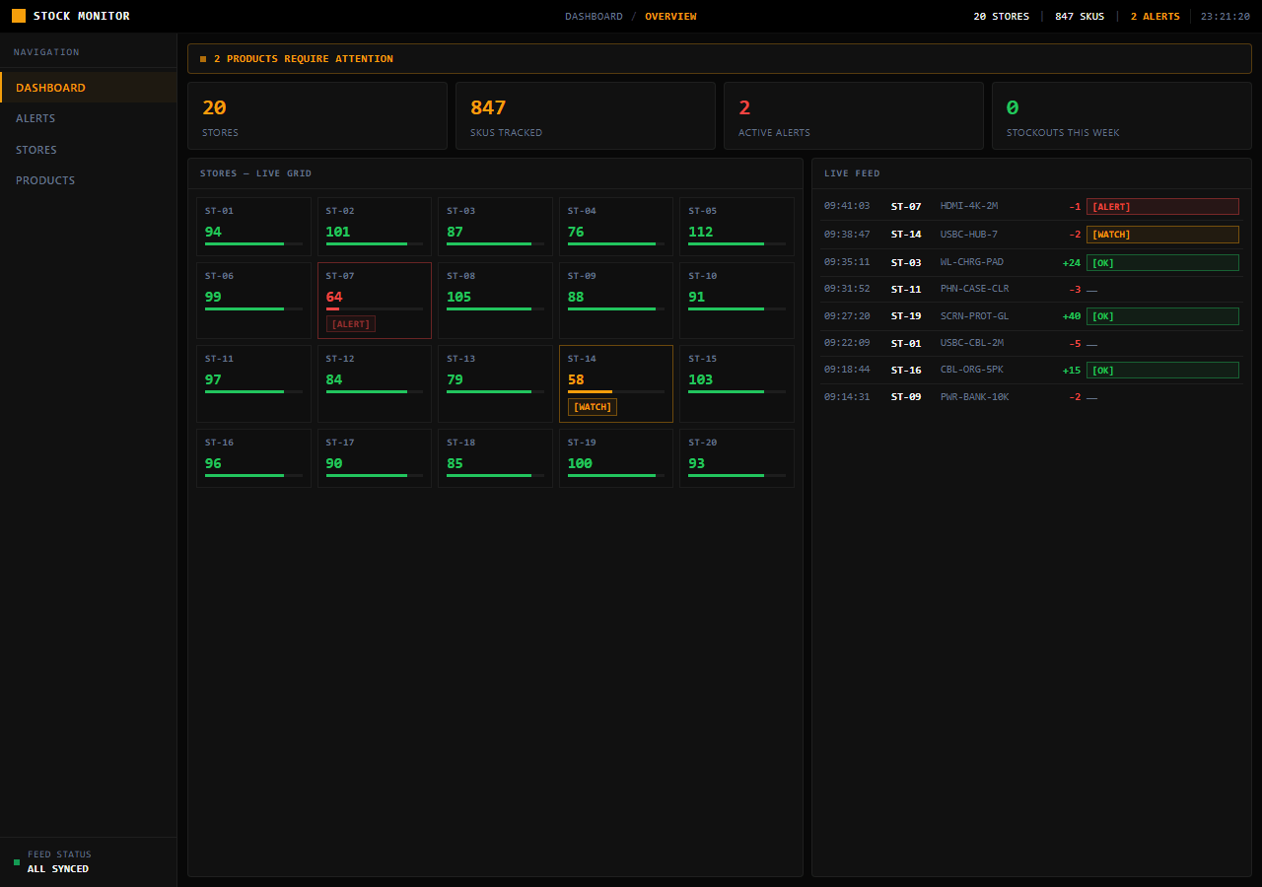Viewport: 1262px width, 887px height.
Task: Click the attention banner's orange square icon
Action: pos(203,59)
